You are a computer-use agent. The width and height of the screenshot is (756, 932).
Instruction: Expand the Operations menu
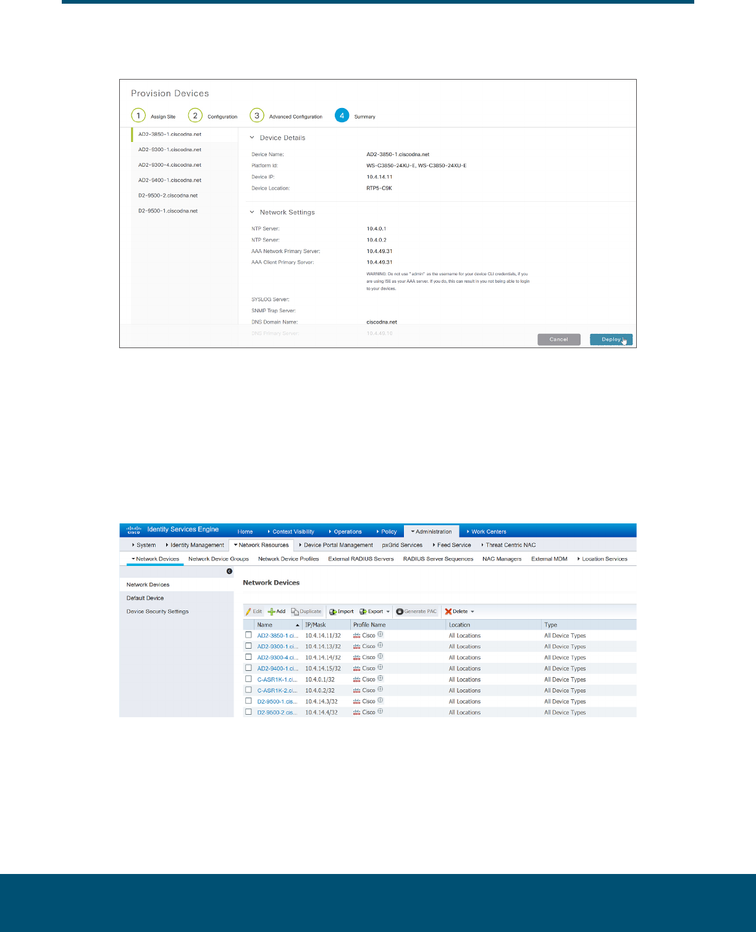[345, 531]
